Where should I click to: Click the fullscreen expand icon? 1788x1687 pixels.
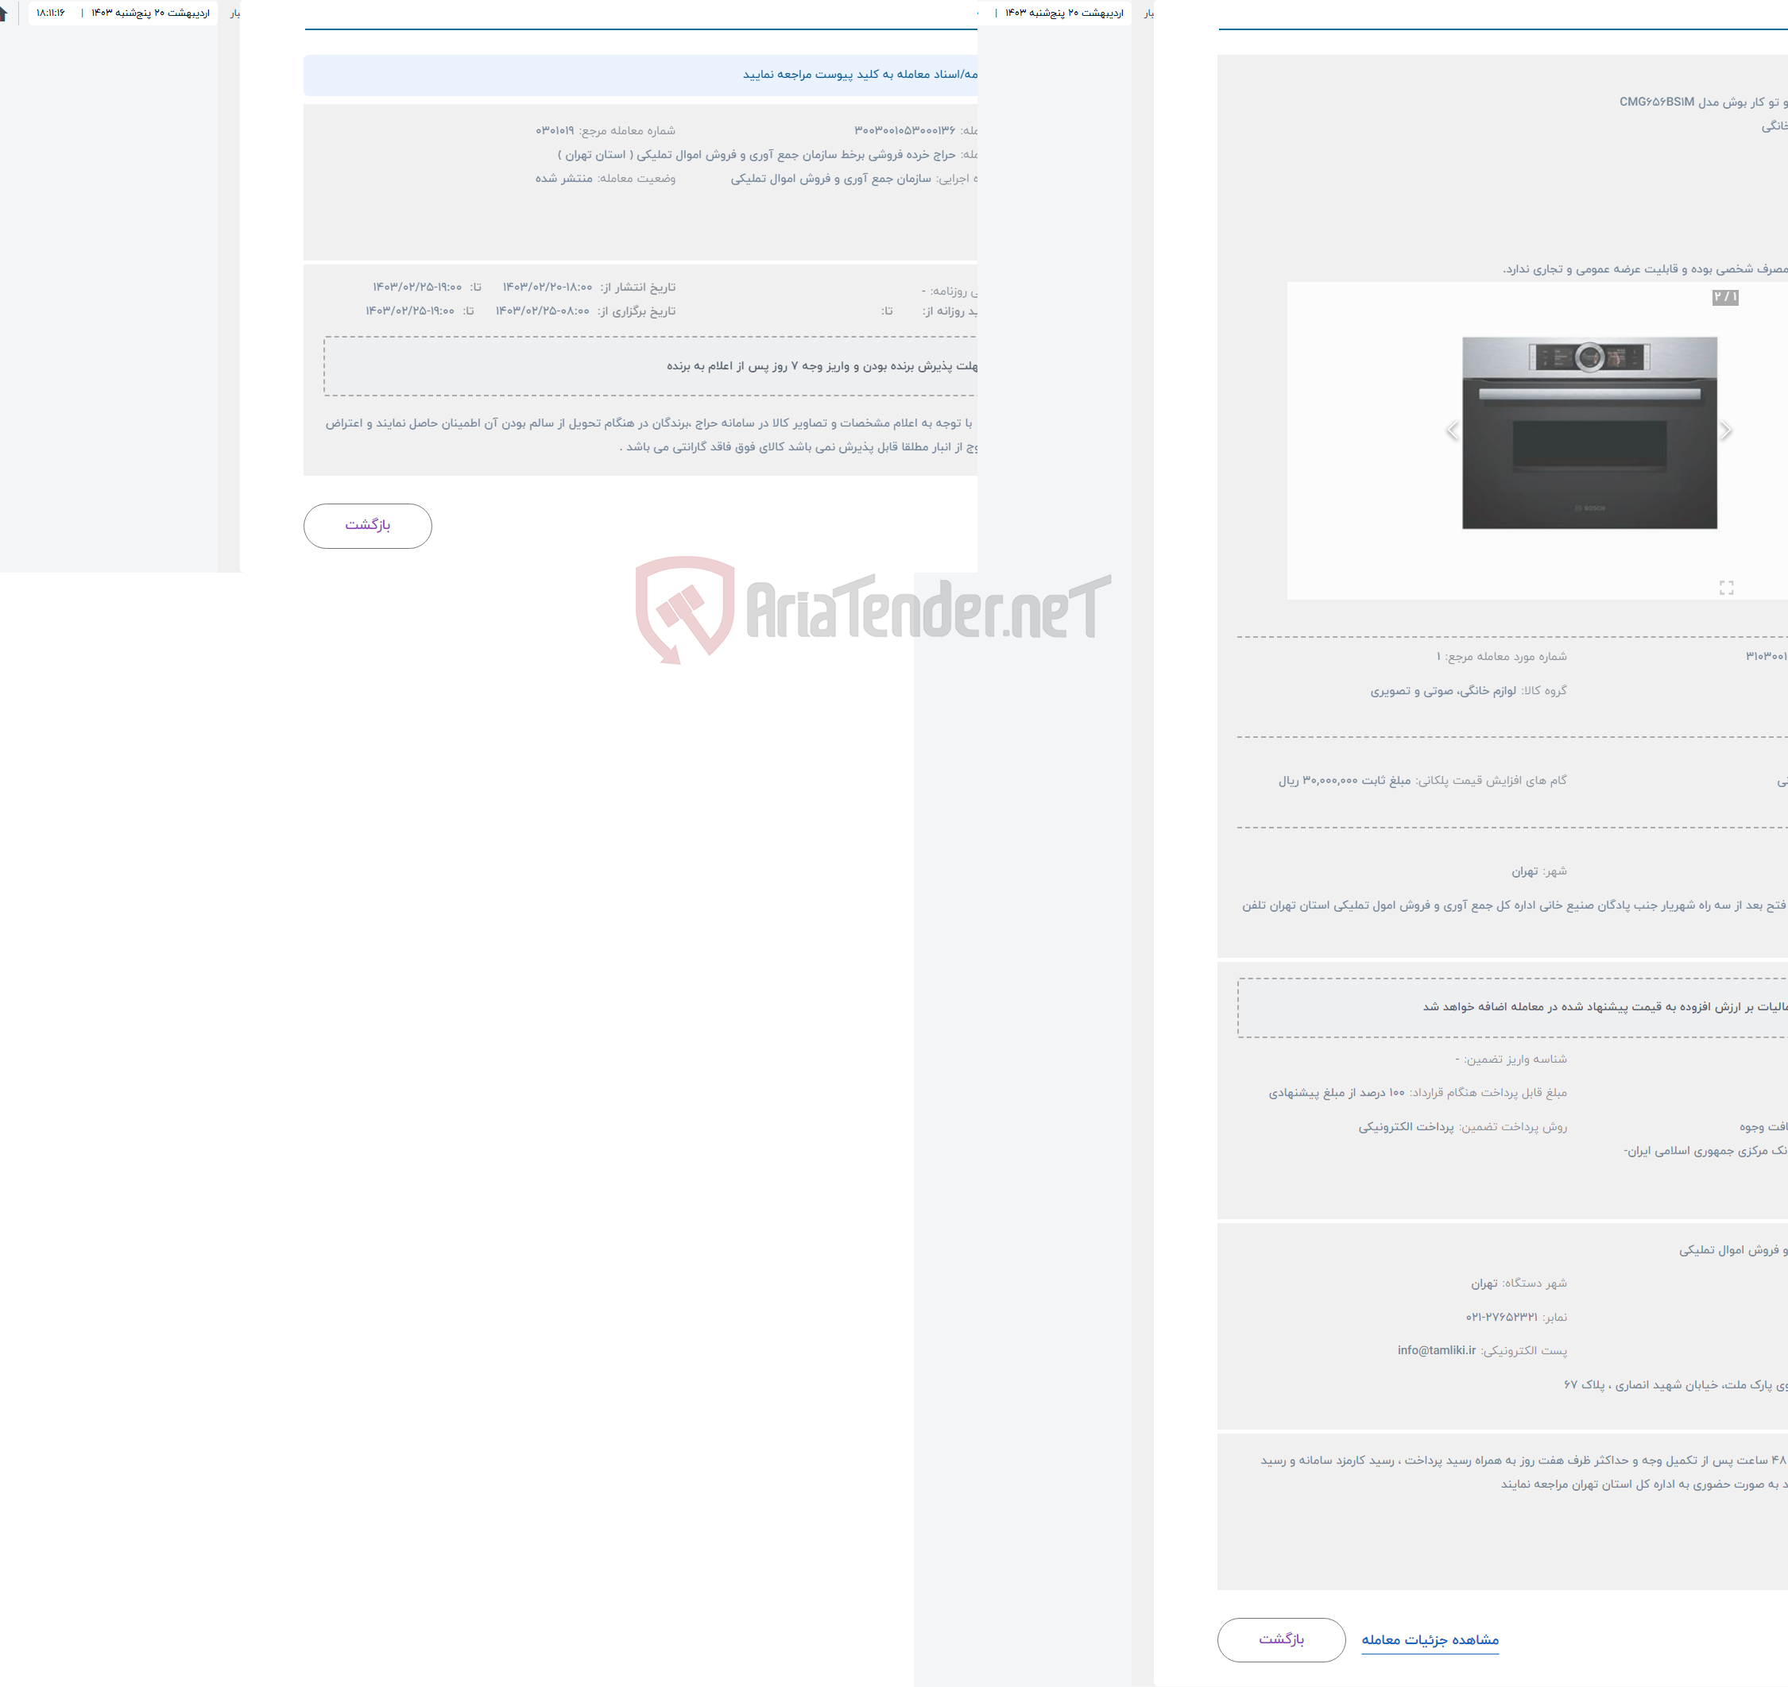[x=1726, y=589]
